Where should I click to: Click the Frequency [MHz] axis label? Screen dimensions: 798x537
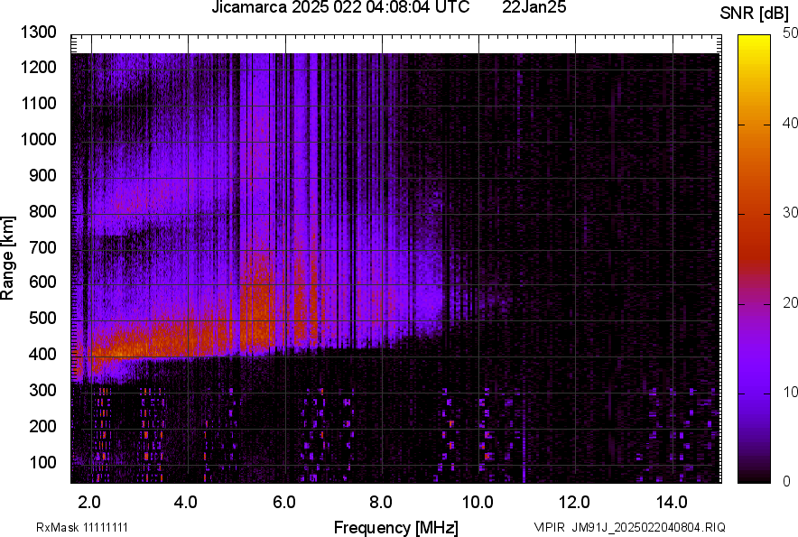(x=397, y=524)
